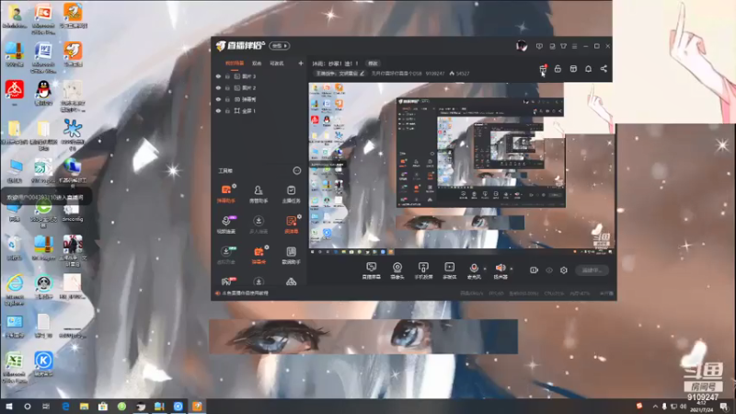Select the QQ penguin desktop icon

coord(43,93)
